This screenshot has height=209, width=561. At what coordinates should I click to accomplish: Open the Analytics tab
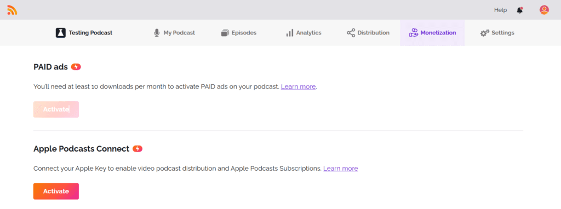[304, 33]
